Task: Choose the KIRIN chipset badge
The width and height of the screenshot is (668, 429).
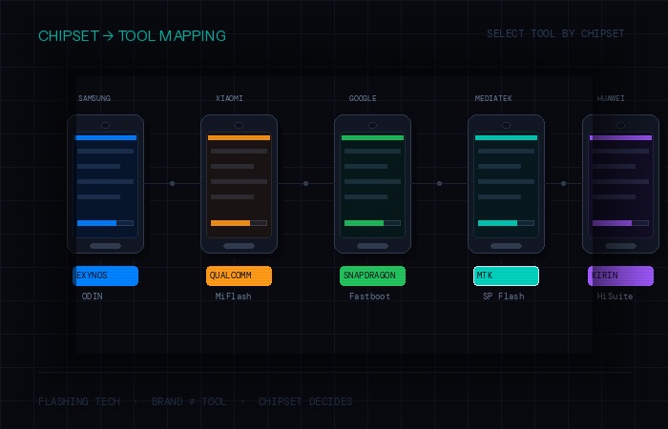Action: (x=620, y=276)
